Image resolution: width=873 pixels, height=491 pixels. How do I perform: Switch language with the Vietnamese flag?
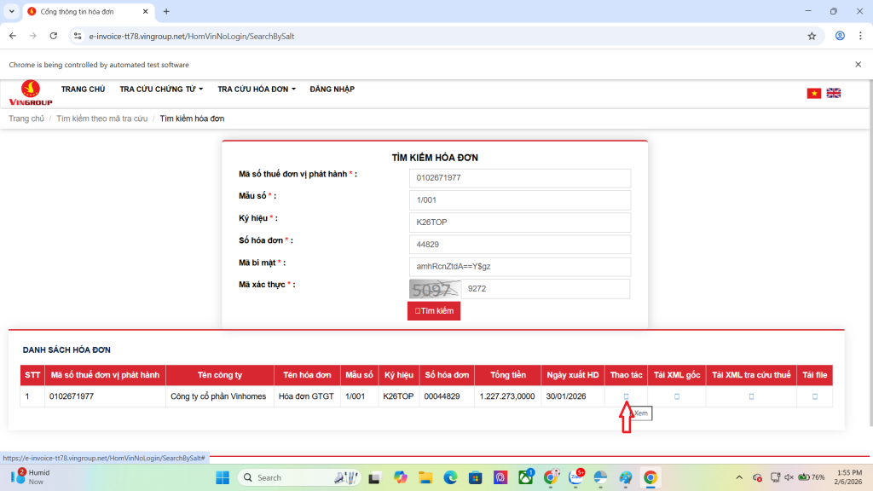(814, 93)
